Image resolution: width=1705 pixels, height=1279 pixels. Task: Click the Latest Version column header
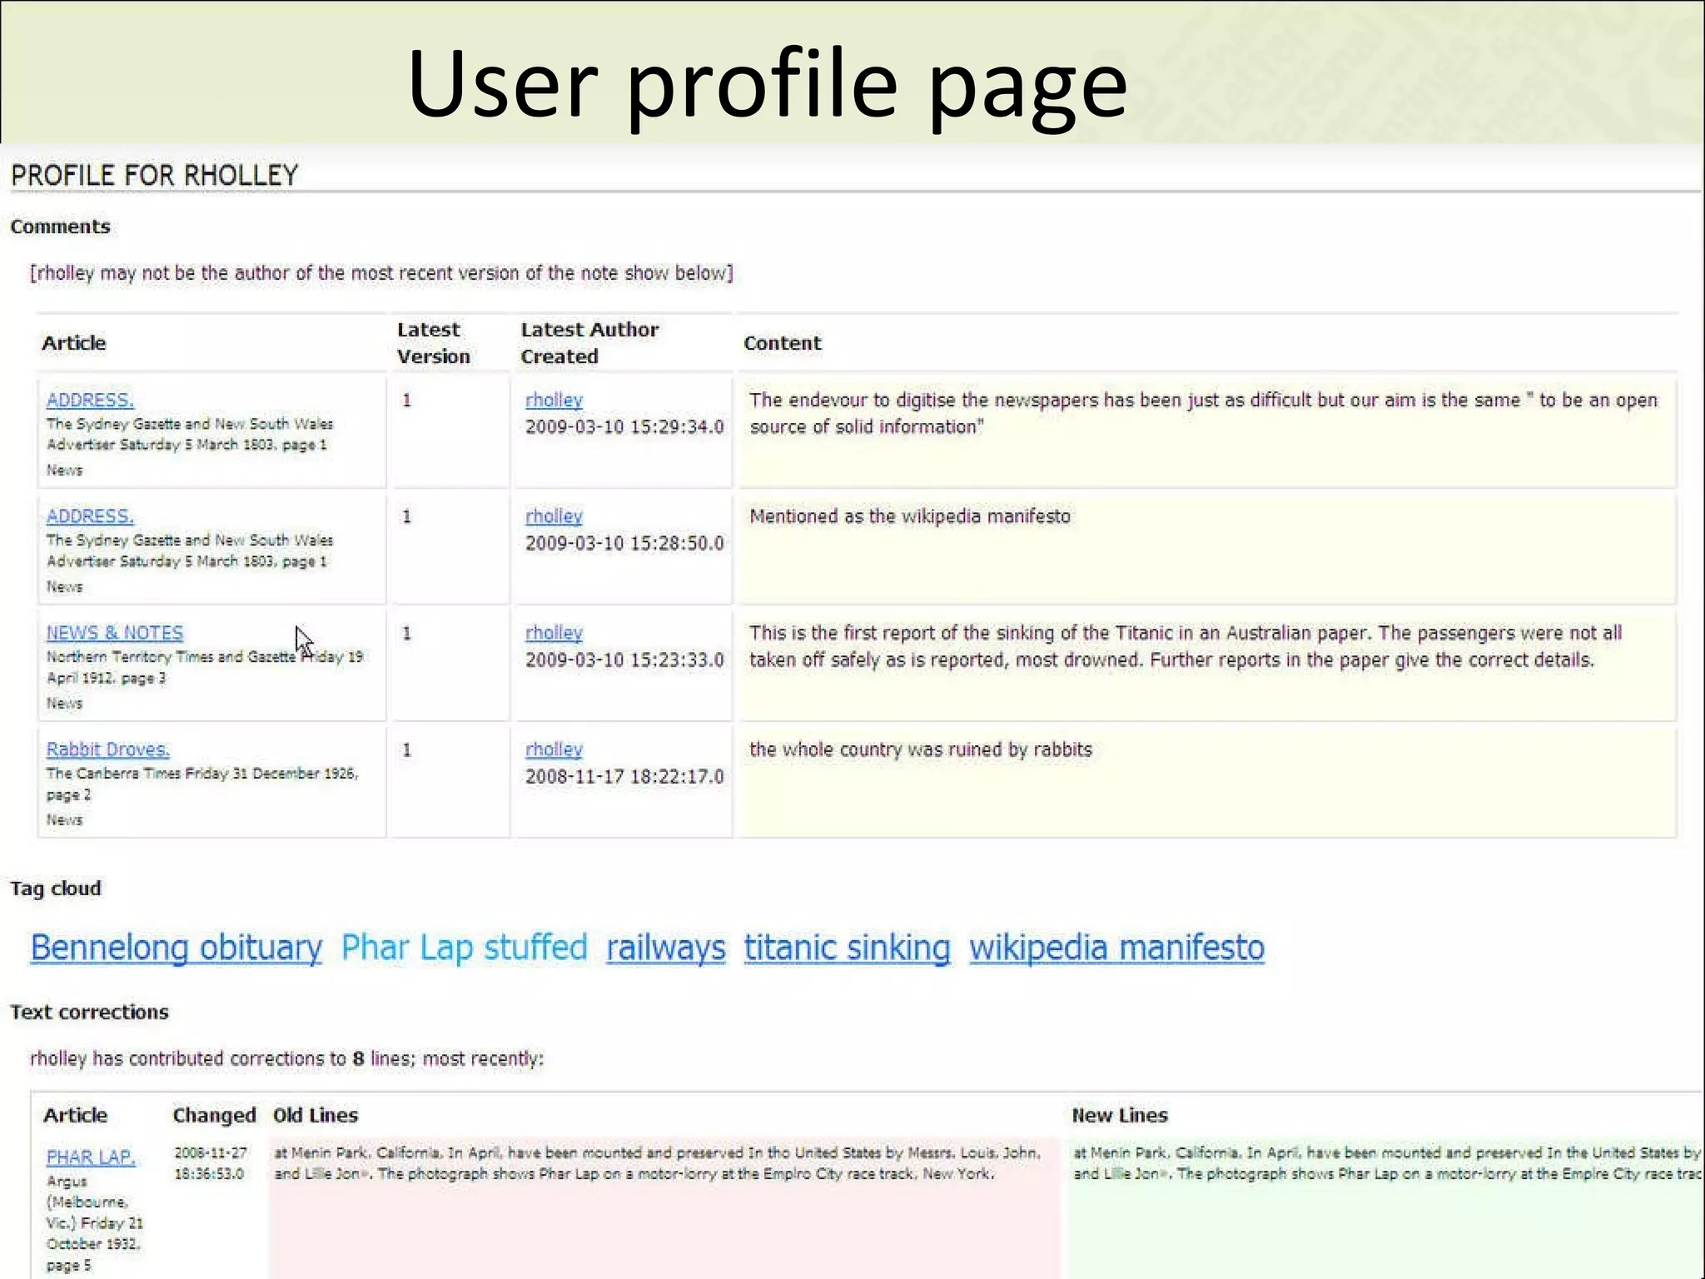[x=434, y=343]
